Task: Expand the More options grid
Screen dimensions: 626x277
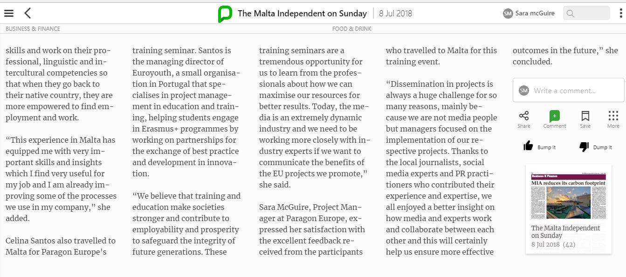Action: click(x=613, y=119)
